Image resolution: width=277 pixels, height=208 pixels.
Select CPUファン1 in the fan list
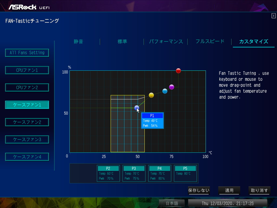click(x=27, y=70)
